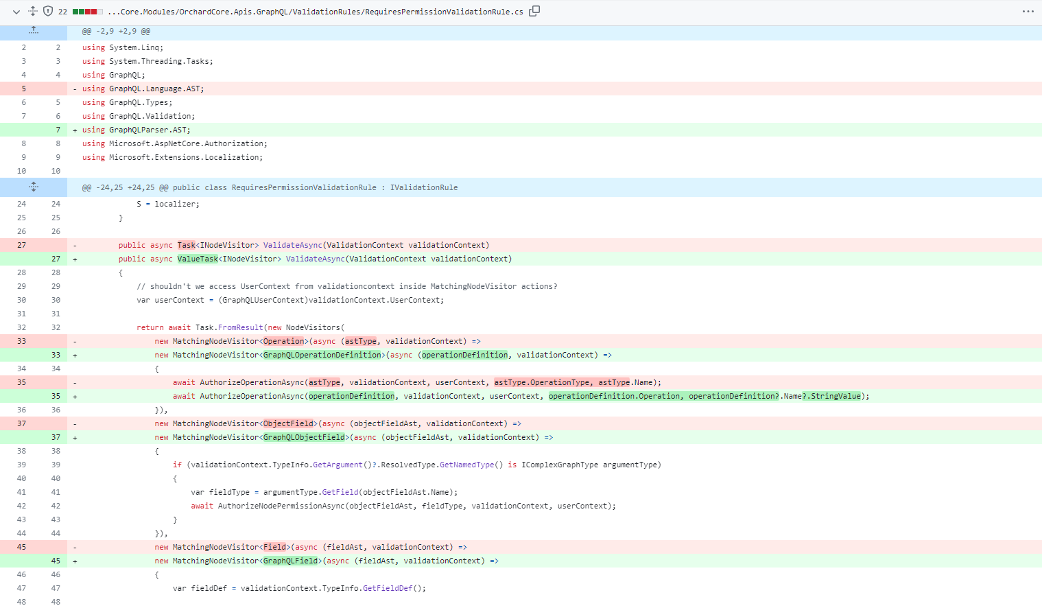Image resolution: width=1042 pixels, height=608 pixels.
Task: Open the RequiresPermissionValidationRule.cs file path link
Action: [x=315, y=12]
